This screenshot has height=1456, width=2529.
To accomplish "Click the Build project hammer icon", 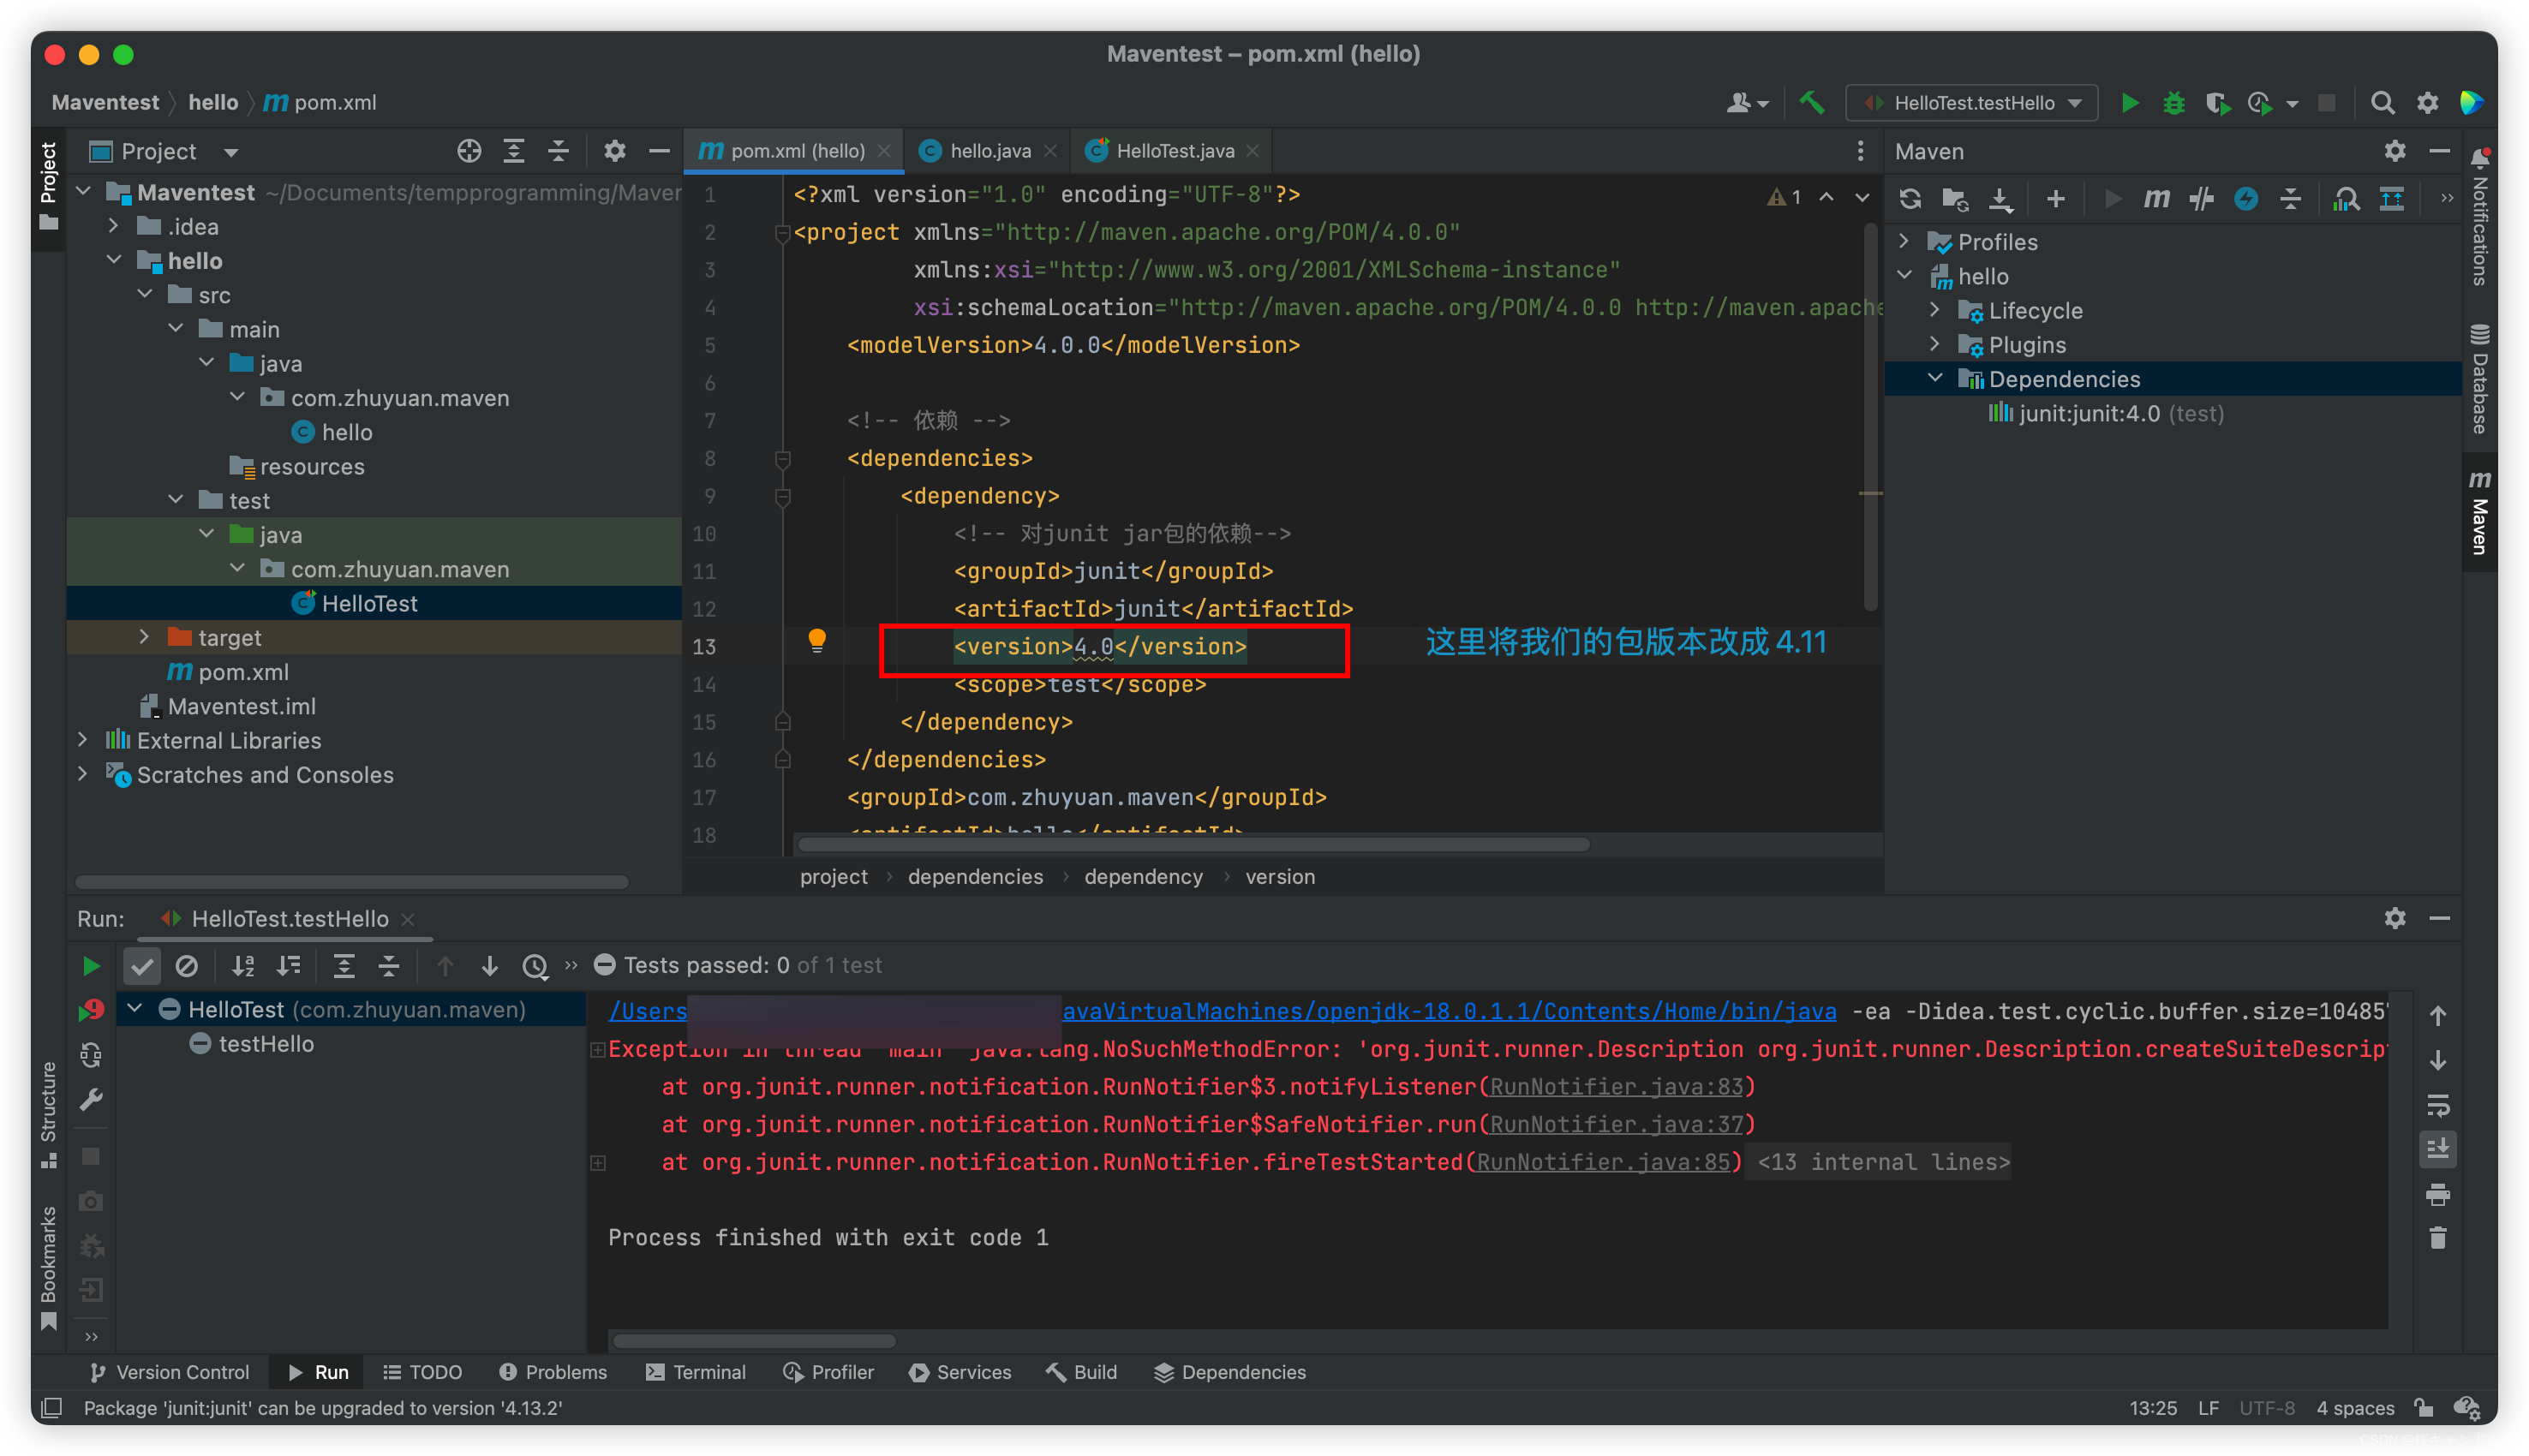I will point(1811,103).
